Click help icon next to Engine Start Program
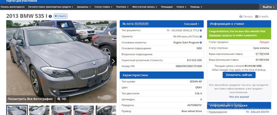This screenshot has height=115, width=277. point(201,42)
